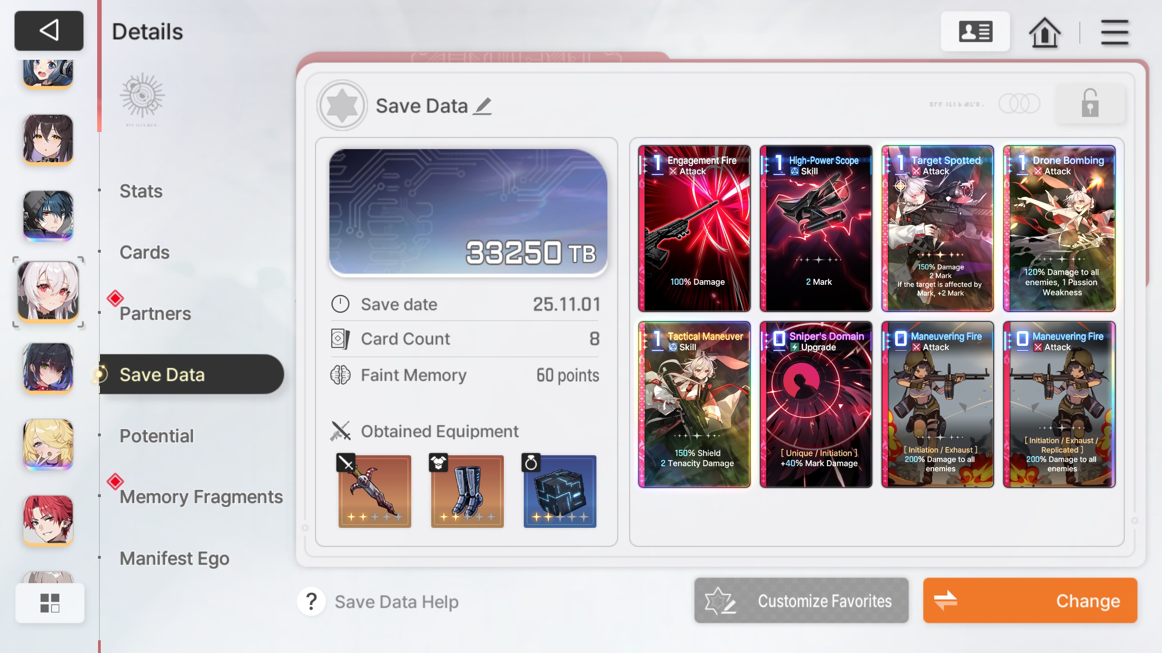Viewport: 1162px width, 653px height.
Task: Click the back arrow button
Action: coord(49,31)
